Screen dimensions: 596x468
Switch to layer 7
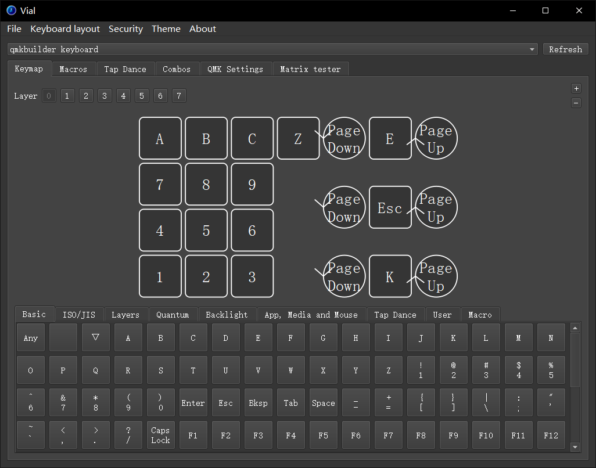point(179,96)
